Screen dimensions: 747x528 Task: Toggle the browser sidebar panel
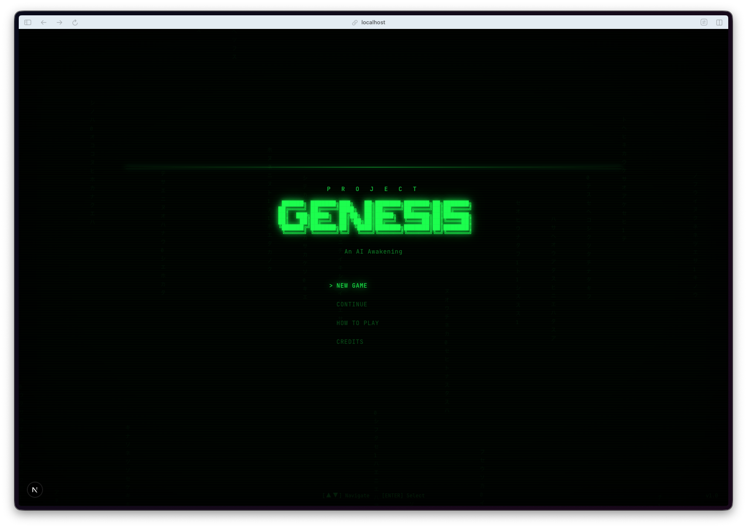pyautogui.click(x=28, y=23)
